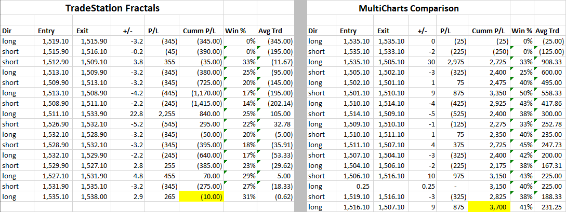Select the P/L cell 975
566x212 pixels.
(x=452, y=176)
